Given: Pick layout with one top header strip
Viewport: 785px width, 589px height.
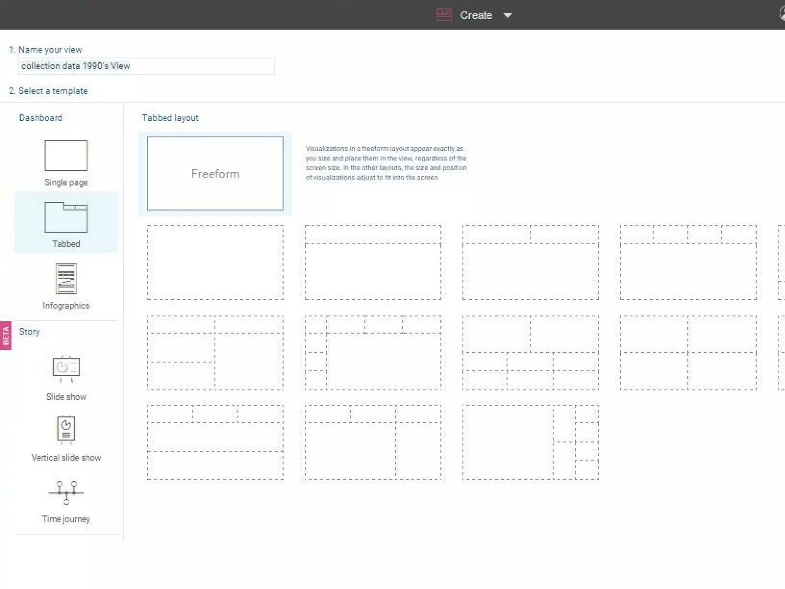Looking at the screenshot, I should [x=373, y=262].
